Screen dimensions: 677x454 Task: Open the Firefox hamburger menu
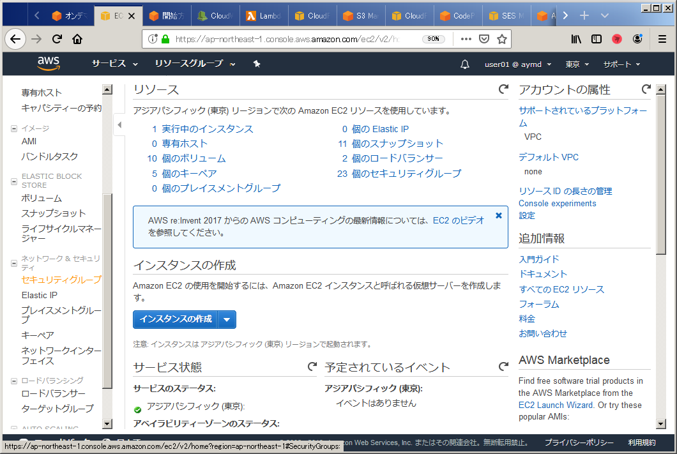point(662,40)
